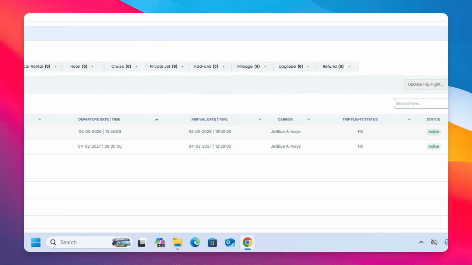
Task: Open Outlook from the taskbar
Action: pos(230,242)
